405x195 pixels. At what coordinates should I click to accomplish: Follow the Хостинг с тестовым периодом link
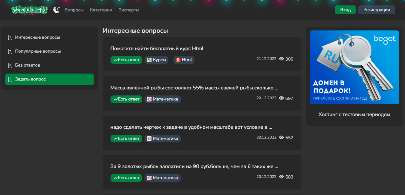[354, 114]
